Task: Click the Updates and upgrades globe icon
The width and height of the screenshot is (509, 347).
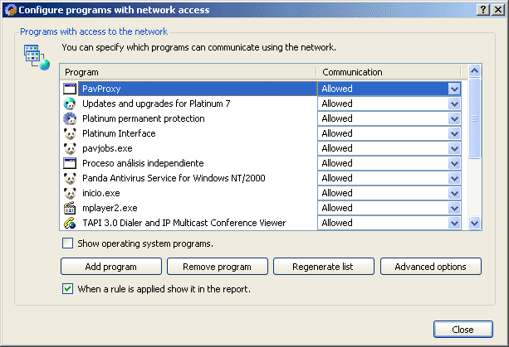Action: point(70,104)
